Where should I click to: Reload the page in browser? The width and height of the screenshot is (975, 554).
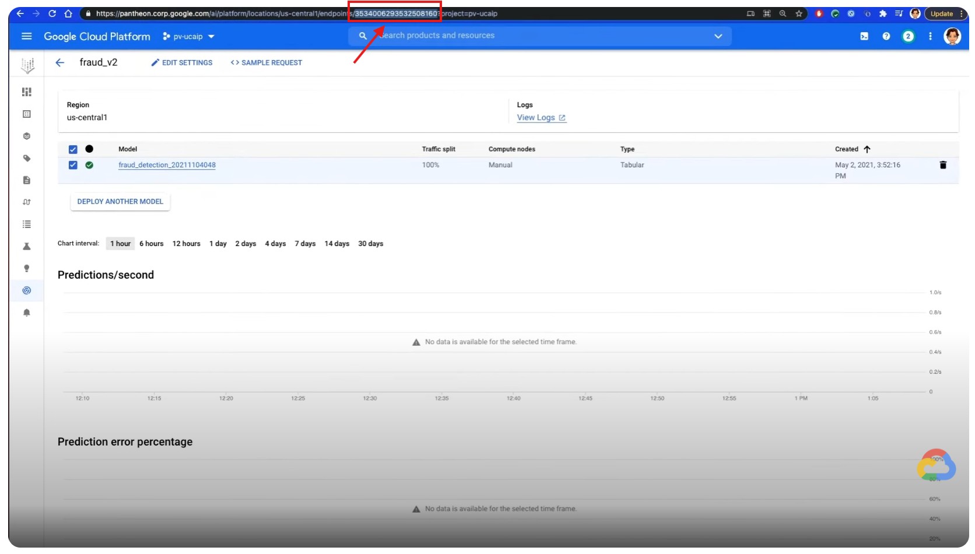(x=52, y=13)
